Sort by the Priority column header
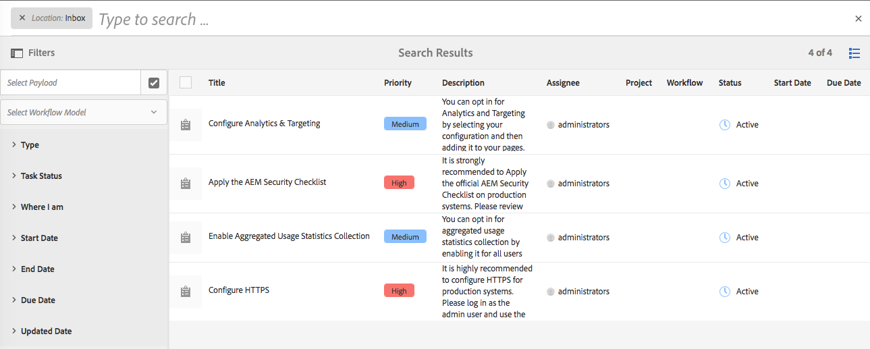The width and height of the screenshot is (870, 349). pyautogui.click(x=398, y=82)
